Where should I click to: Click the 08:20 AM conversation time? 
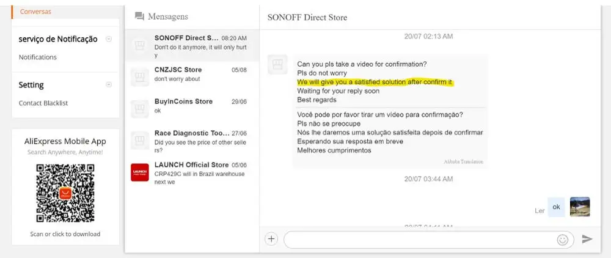(234, 38)
